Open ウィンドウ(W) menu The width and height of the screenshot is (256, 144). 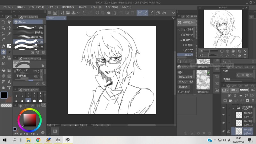111,7
